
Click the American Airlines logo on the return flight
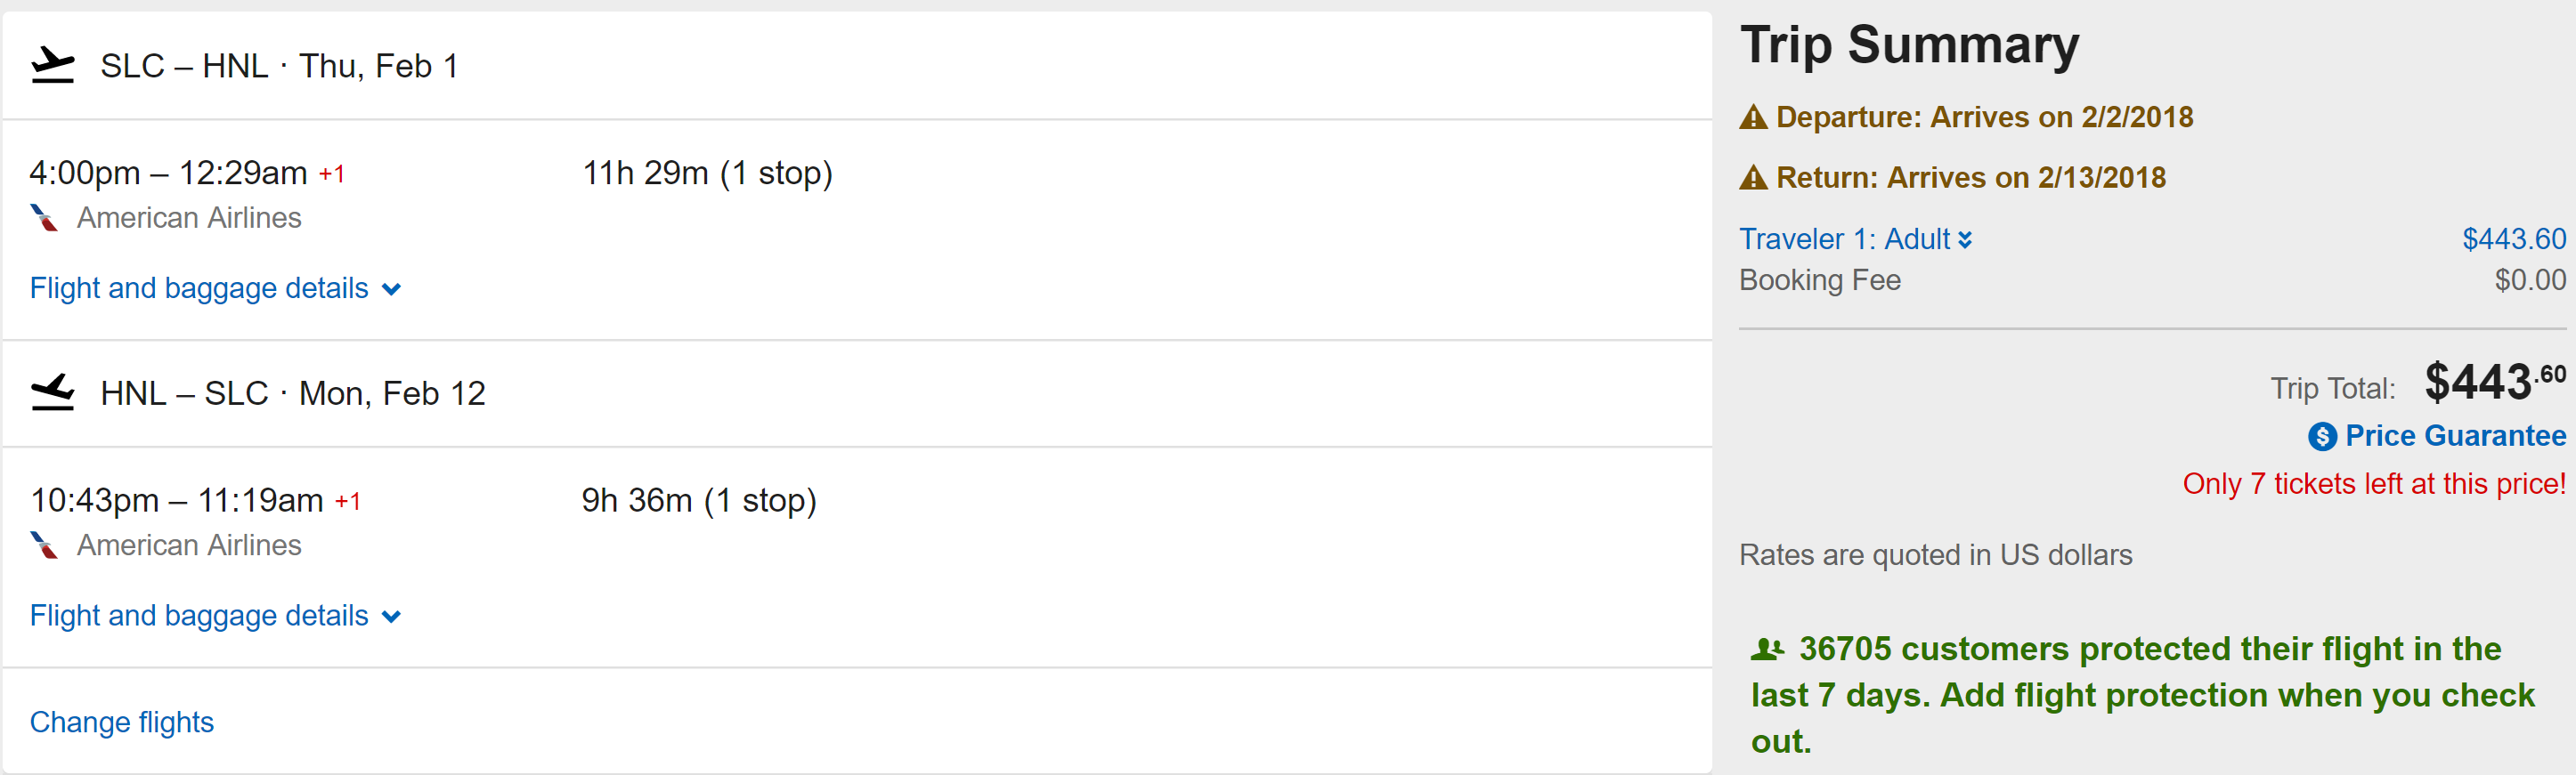(44, 545)
